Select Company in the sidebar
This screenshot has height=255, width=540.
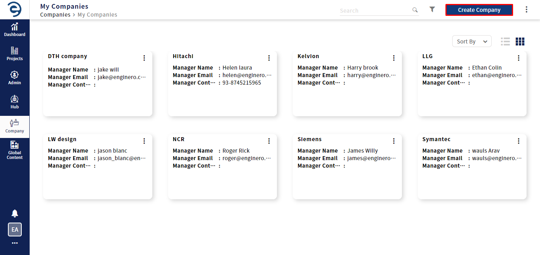click(15, 127)
